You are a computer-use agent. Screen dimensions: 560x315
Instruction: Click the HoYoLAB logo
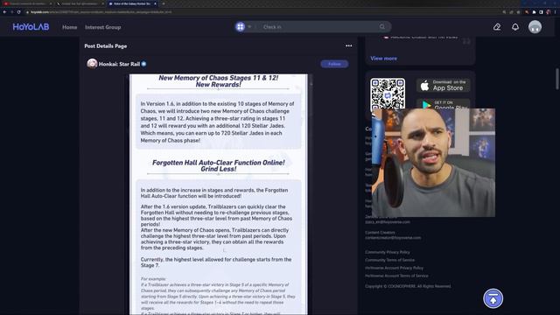pos(31,27)
